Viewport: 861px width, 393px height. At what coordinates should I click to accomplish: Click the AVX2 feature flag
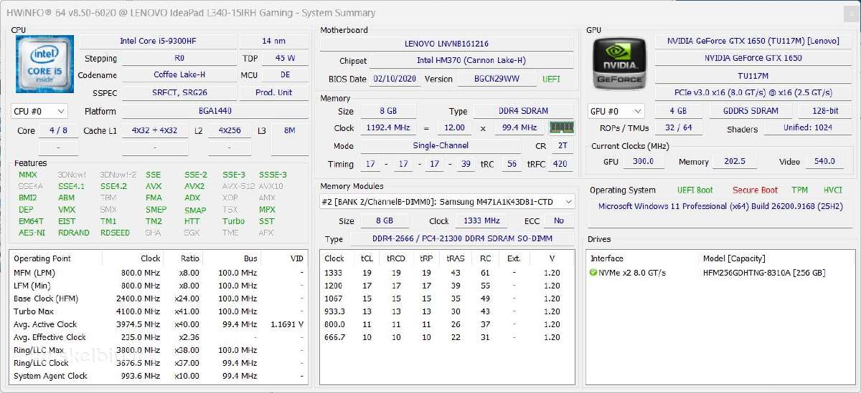[x=194, y=187]
